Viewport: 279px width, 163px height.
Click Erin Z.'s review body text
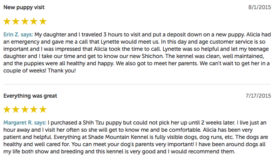(x=137, y=52)
